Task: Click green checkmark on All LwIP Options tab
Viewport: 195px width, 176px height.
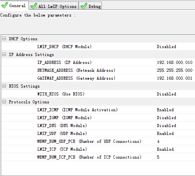Action: 34,6
